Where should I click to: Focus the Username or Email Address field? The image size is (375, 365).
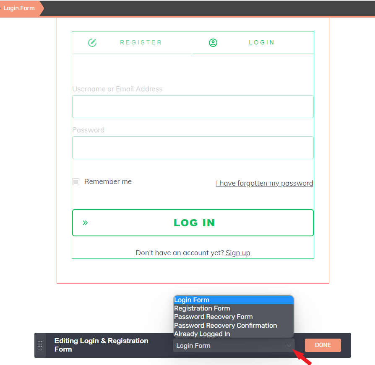(193, 106)
